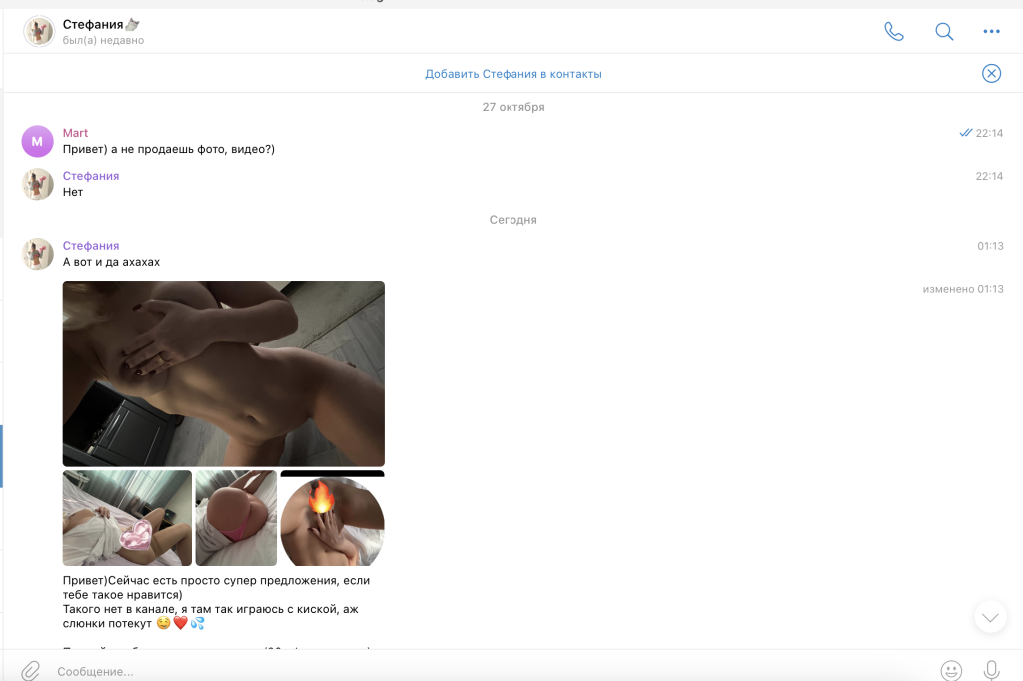Click the "изменено 01:13" edited label
This screenshot has width=1023, height=681.
pos(962,289)
